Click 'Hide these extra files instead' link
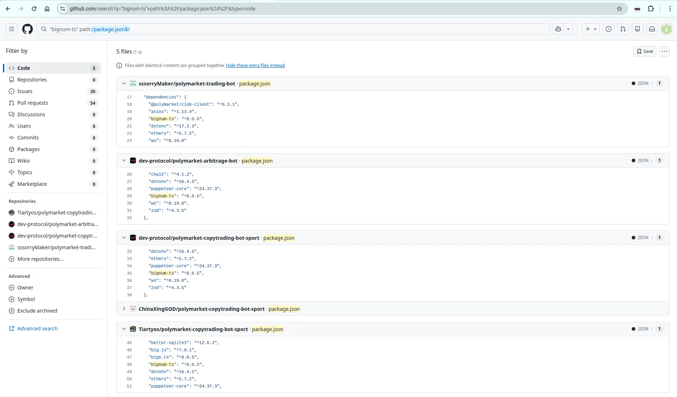The height and width of the screenshot is (397, 677). point(255,66)
